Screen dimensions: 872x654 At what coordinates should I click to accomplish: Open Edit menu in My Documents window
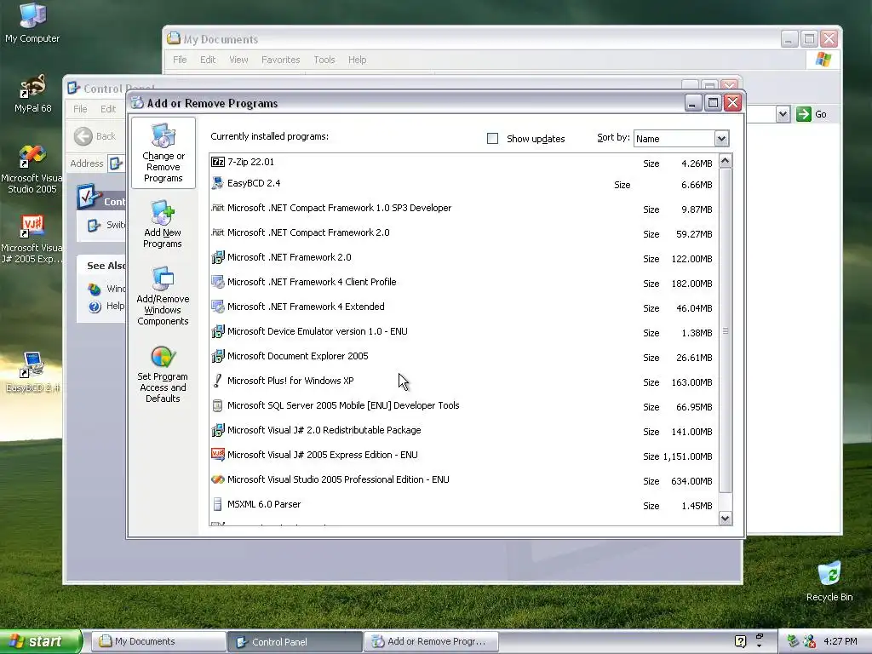208,60
